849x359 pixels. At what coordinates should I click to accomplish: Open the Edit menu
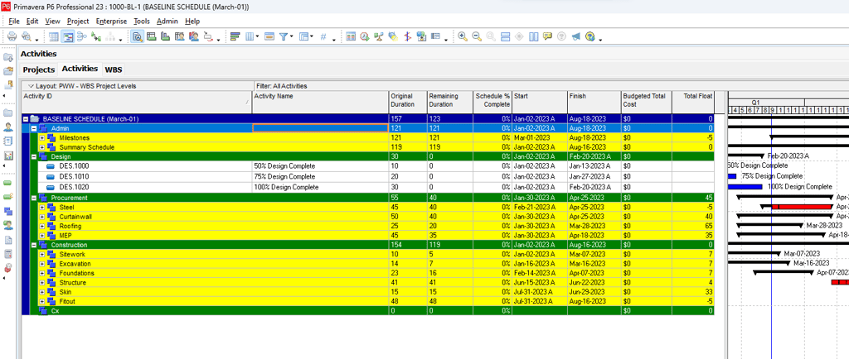click(x=32, y=21)
